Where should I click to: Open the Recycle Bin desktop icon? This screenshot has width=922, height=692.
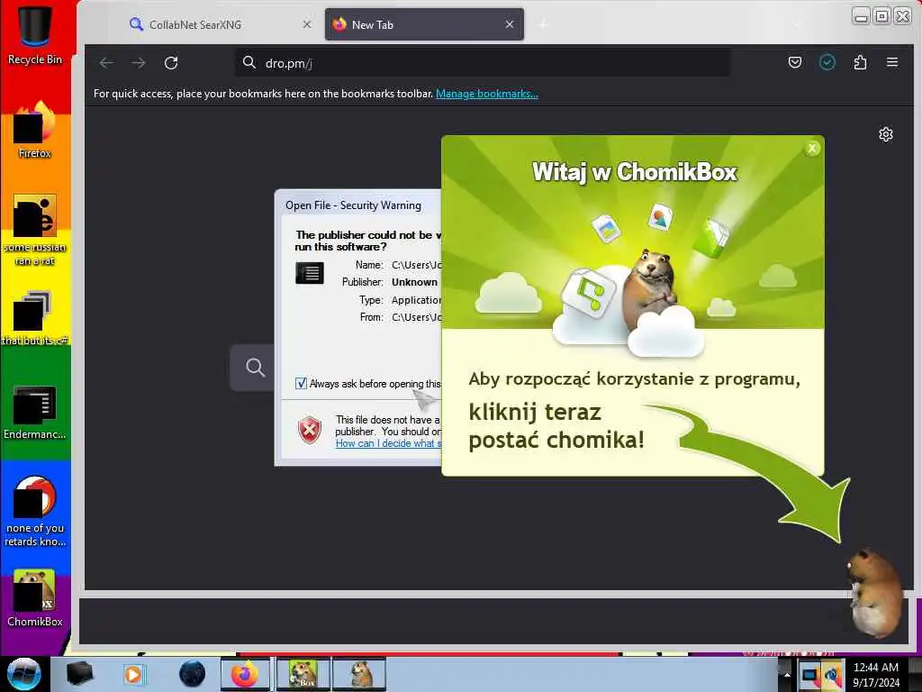click(34, 33)
